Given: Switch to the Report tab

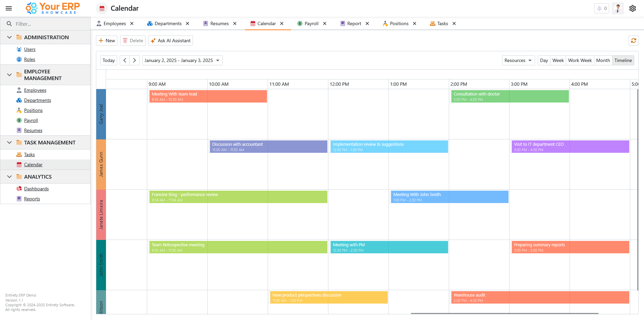Looking at the screenshot, I should coord(354,23).
